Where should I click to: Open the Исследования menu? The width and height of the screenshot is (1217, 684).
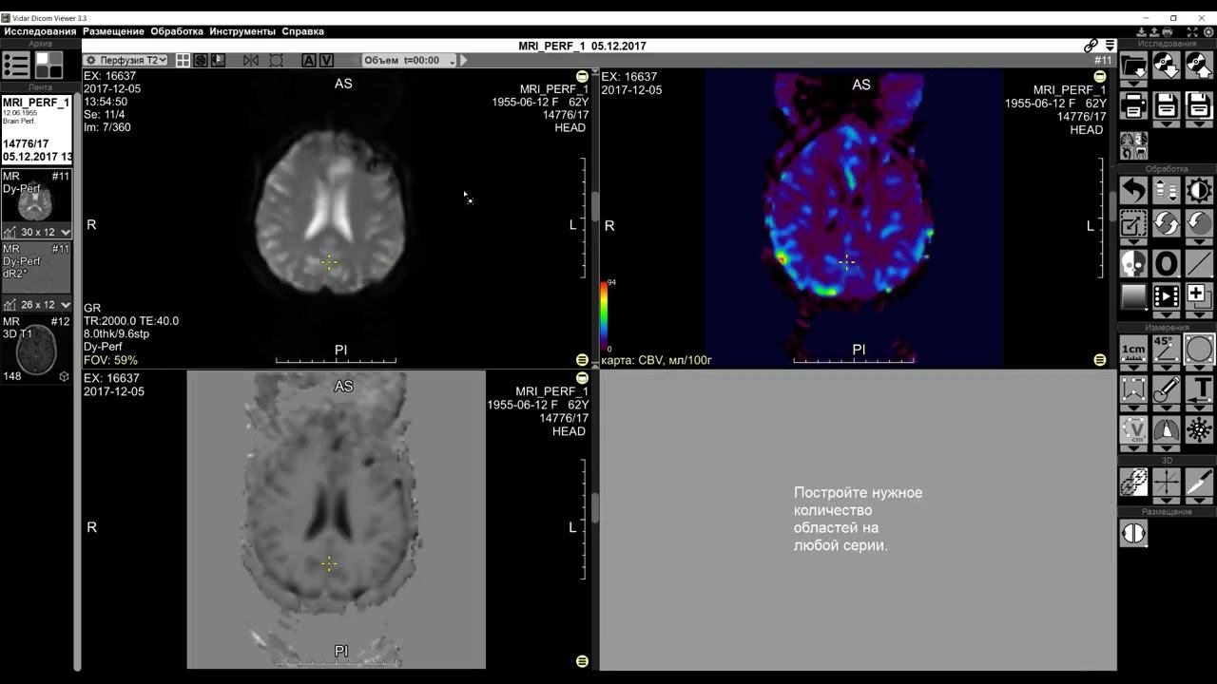[x=40, y=31]
